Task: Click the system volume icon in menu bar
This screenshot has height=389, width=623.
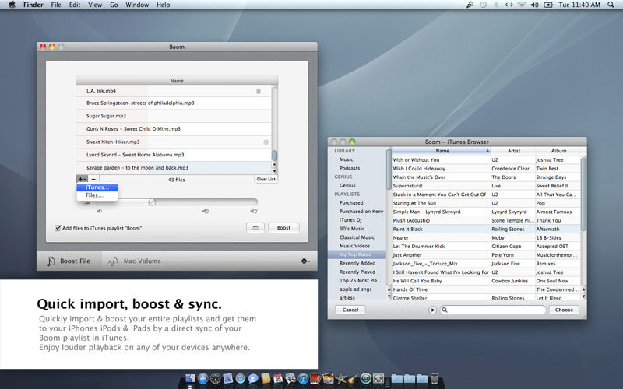Action: tap(535, 5)
